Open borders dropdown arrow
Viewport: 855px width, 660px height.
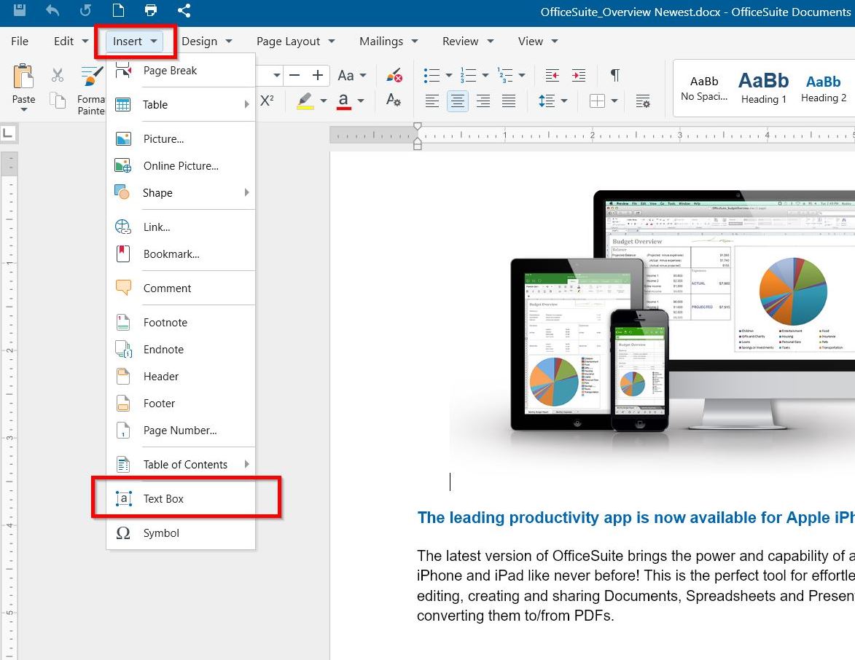tap(614, 101)
